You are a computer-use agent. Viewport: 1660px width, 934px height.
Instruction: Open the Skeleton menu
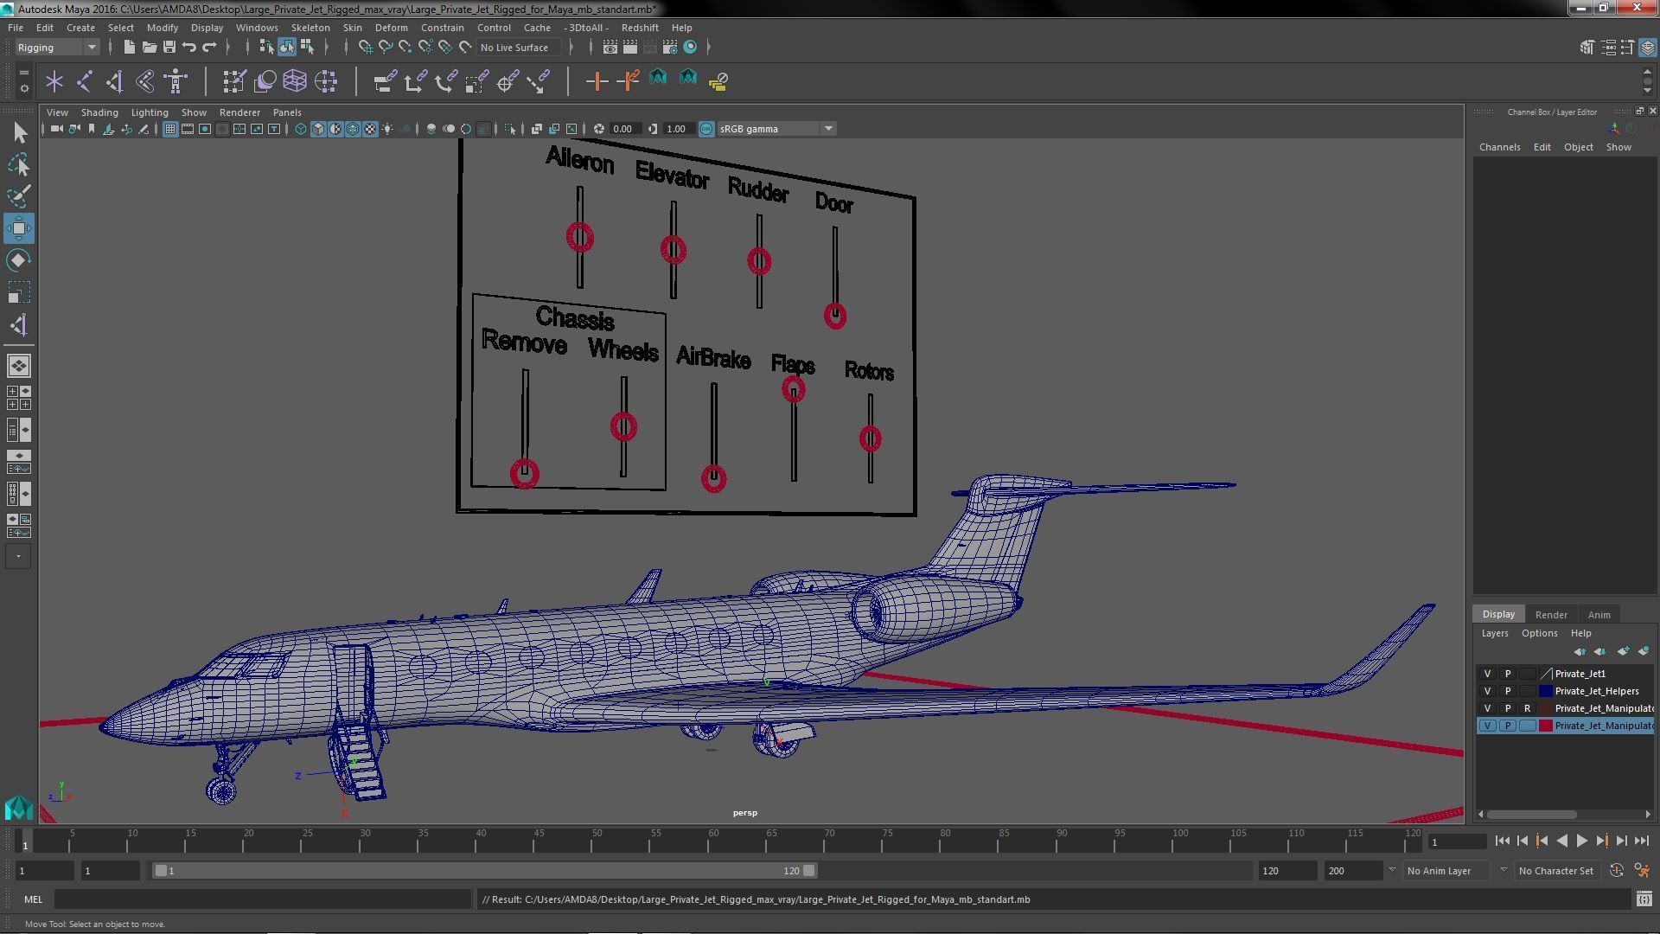tap(310, 28)
